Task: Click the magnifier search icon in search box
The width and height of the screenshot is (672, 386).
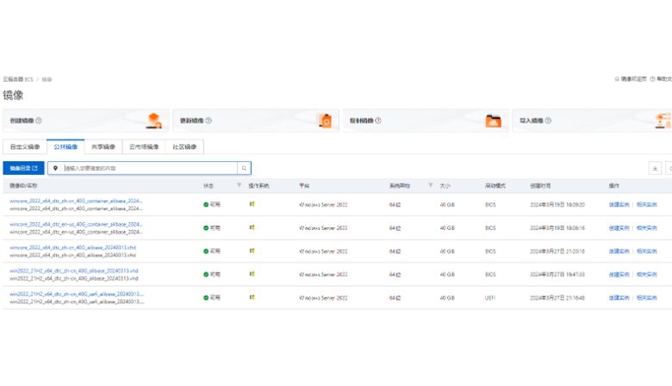Action: pyautogui.click(x=244, y=168)
